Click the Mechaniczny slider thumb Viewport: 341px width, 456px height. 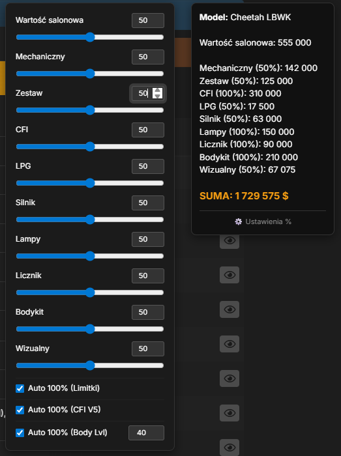pyautogui.click(x=90, y=74)
